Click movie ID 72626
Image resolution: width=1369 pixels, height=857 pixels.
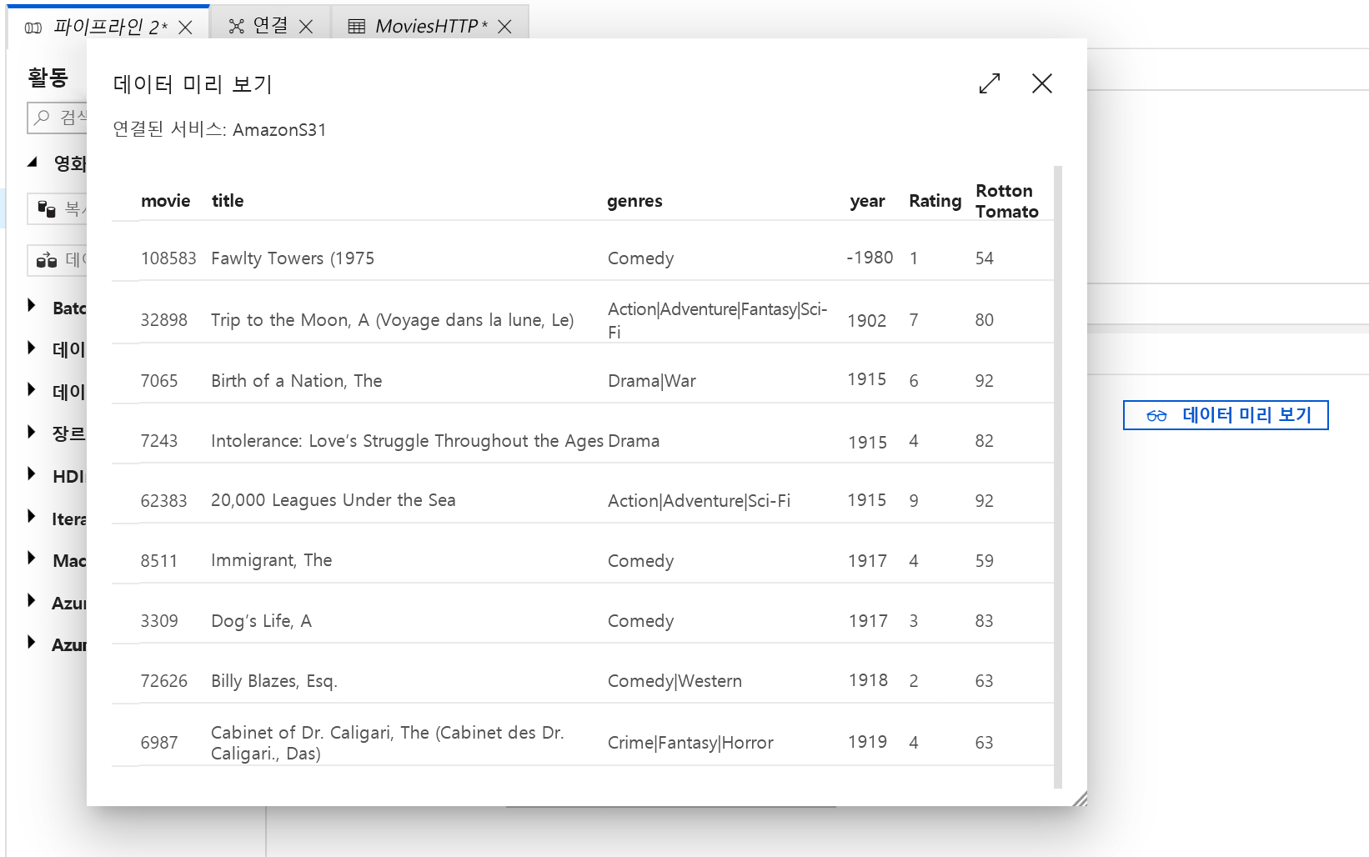tap(163, 681)
